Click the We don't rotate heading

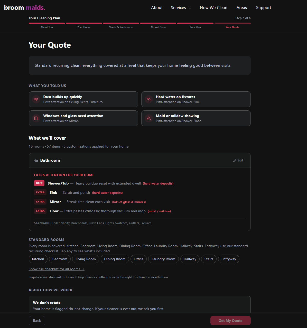tap(47, 303)
